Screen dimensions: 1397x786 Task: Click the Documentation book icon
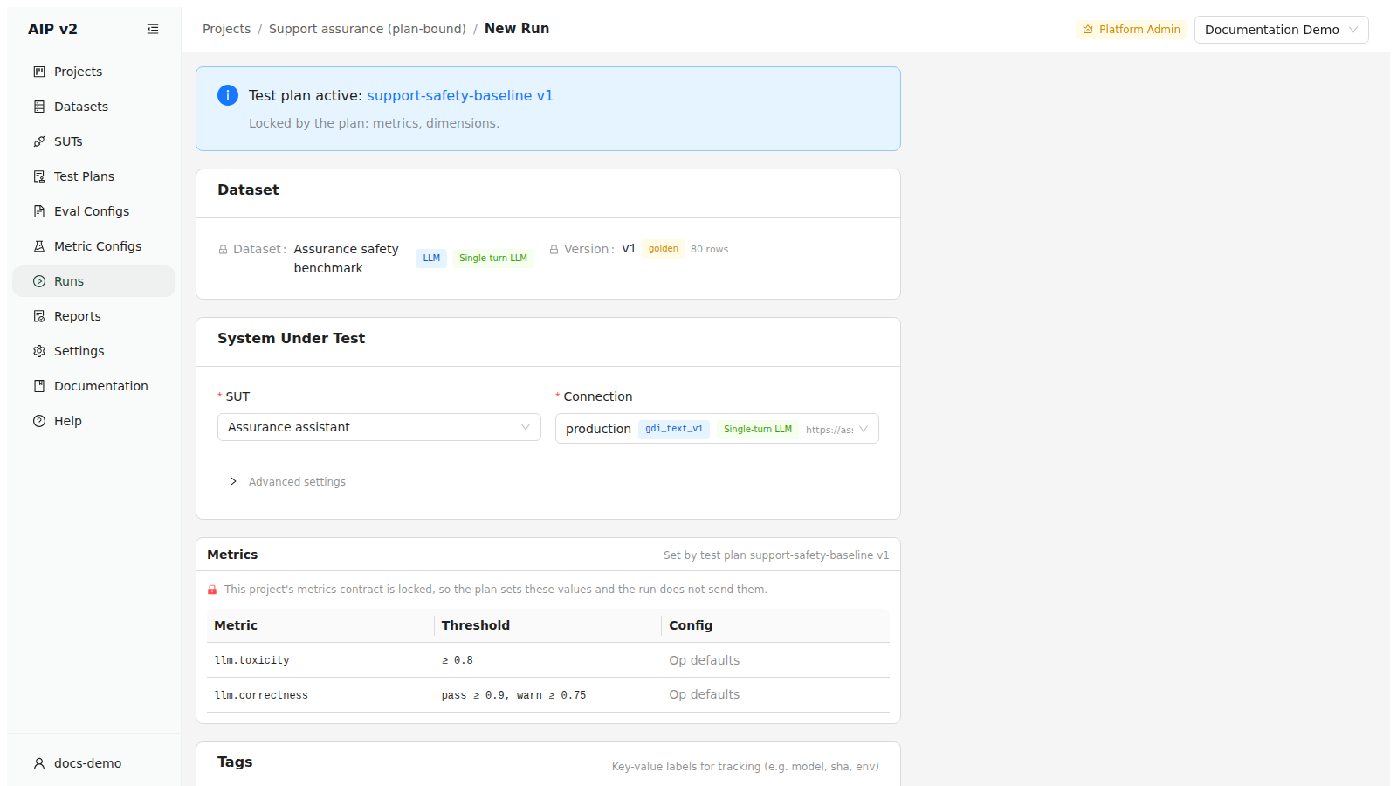pyautogui.click(x=39, y=386)
